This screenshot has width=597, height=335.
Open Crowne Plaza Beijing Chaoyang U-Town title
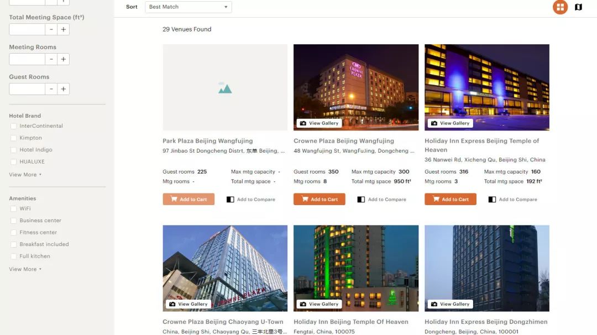(x=223, y=322)
